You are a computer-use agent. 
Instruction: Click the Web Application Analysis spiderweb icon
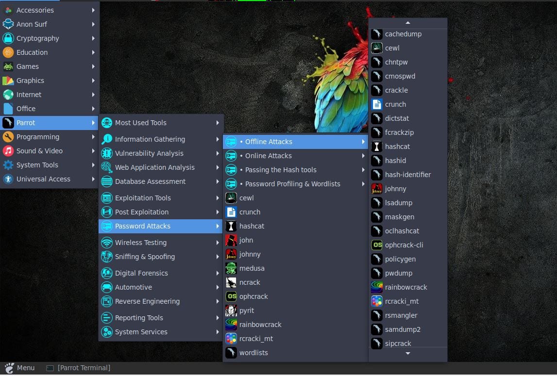coord(106,167)
